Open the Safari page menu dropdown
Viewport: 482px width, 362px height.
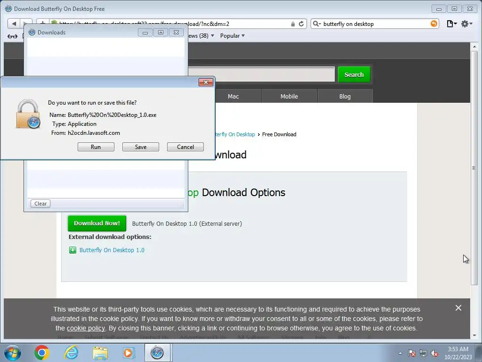click(x=451, y=24)
